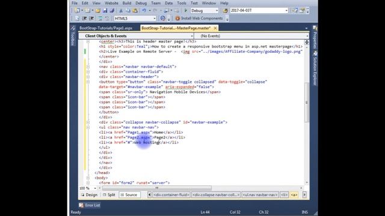
Task: Click the Install Web Components label
Action: pyautogui.click(x=202, y=19)
